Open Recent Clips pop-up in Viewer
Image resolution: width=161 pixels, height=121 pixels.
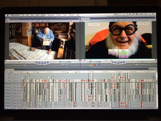point(63,65)
